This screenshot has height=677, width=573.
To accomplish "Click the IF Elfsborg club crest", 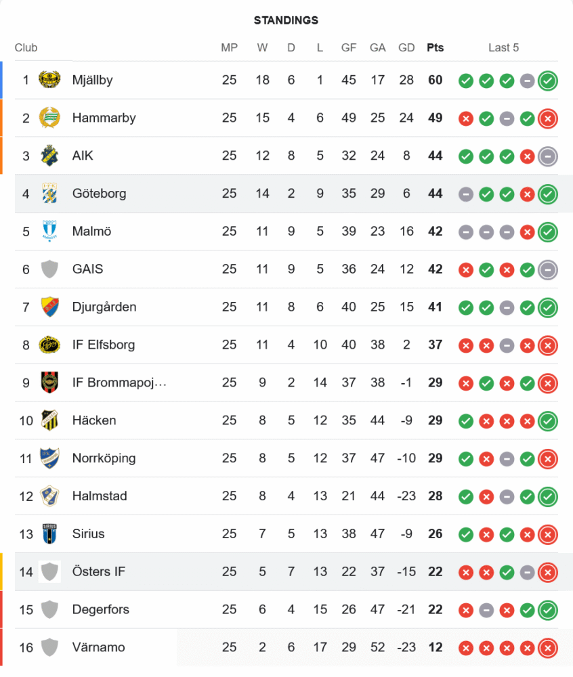I will [49, 345].
